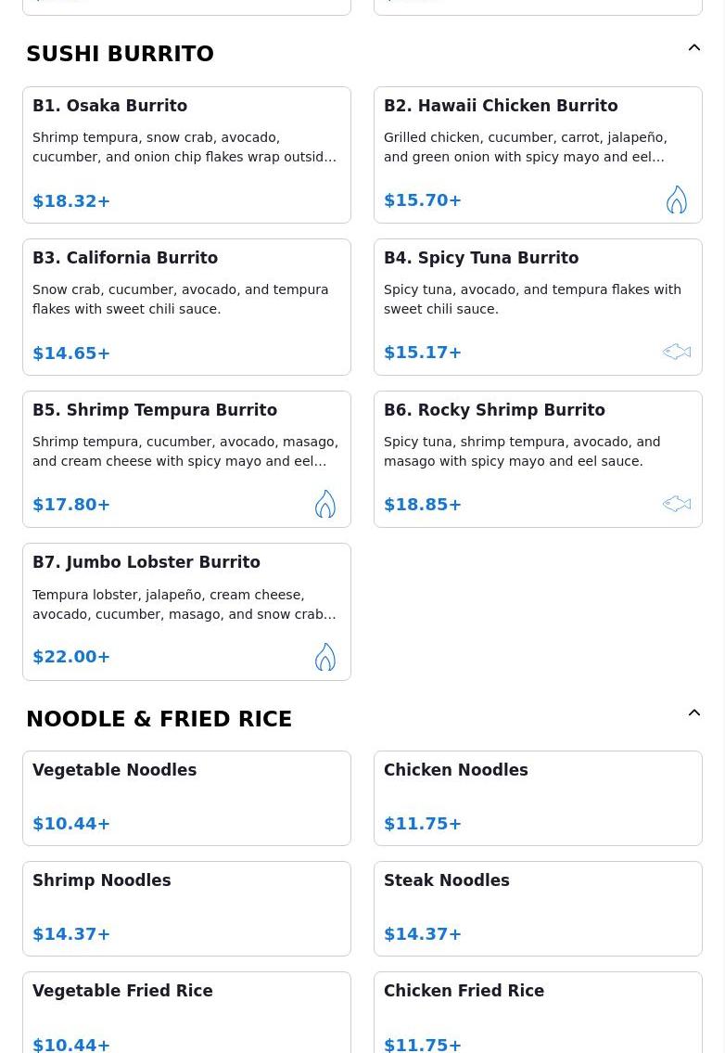The image size is (725, 1053).
Task: Collapse the Sushi Burrito section
Action: 694,47
